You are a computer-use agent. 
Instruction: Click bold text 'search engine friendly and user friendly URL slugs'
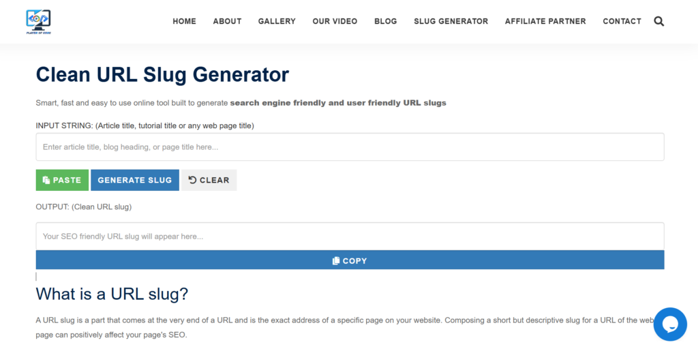[338, 104]
